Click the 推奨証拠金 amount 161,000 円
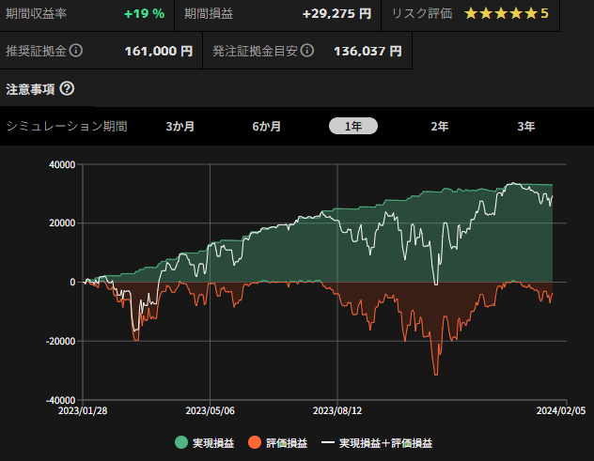 pos(159,51)
